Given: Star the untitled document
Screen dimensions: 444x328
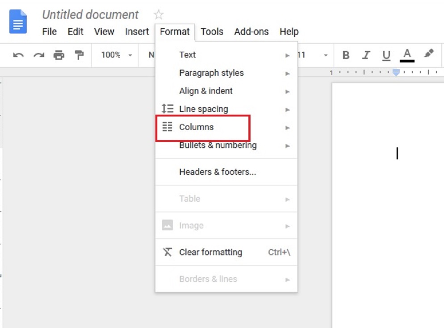Looking at the screenshot, I should click(x=159, y=15).
